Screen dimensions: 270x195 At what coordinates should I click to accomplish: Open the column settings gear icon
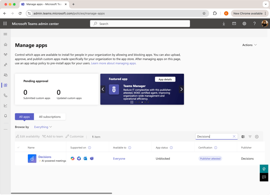point(257,137)
